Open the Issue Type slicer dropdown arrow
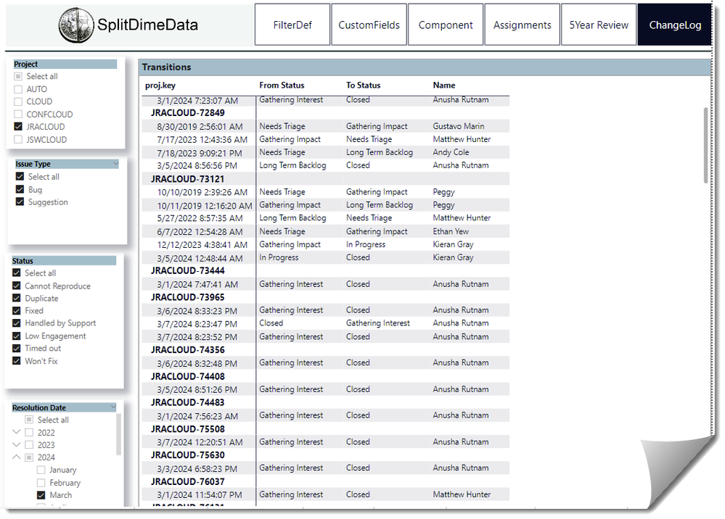Screen dimensions: 725x519 pyautogui.click(x=115, y=164)
